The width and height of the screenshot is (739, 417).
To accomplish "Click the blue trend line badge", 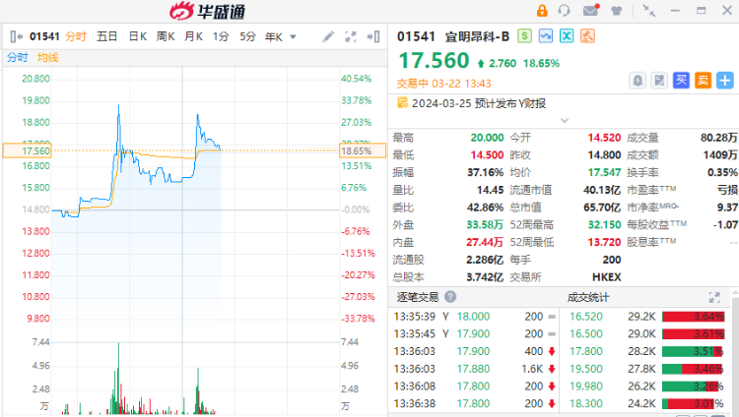I will click(x=546, y=36).
